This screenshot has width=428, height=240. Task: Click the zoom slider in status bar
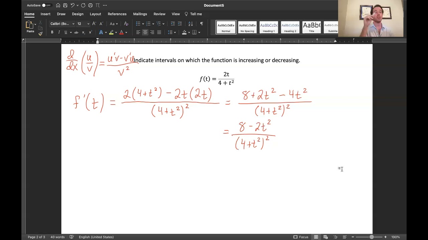coord(371,237)
